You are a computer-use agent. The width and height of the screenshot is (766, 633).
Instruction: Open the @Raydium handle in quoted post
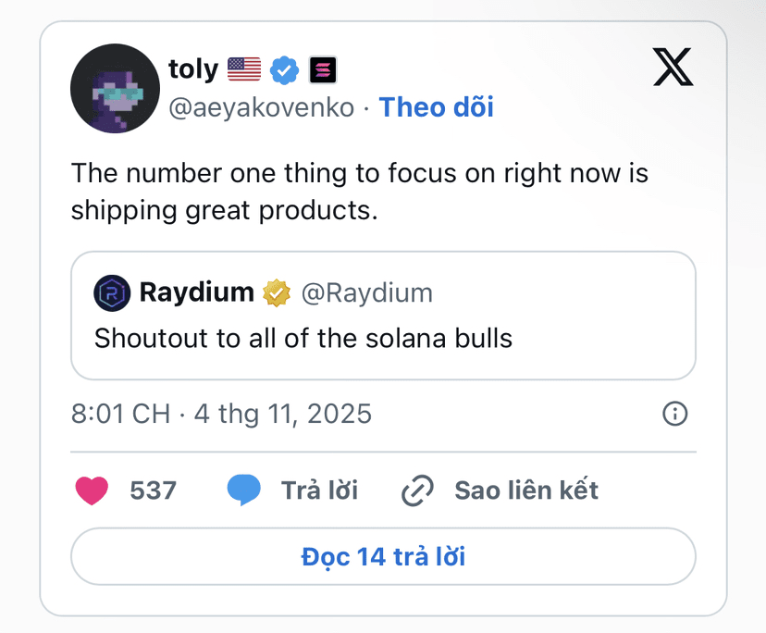pyautogui.click(x=367, y=293)
